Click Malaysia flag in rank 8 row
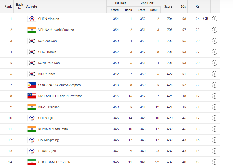The height and width of the screenshot is (165, 233). [x=32, y=96]
